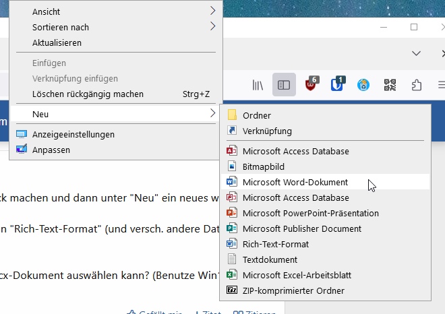Click the Excel spreadsheet icon
The image size is (445, 314).
click(232, 274)
